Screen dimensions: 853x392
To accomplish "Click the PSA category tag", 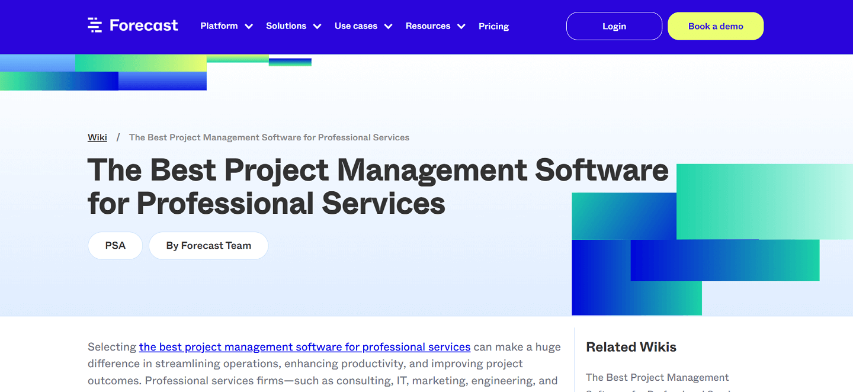I will 115,245.
